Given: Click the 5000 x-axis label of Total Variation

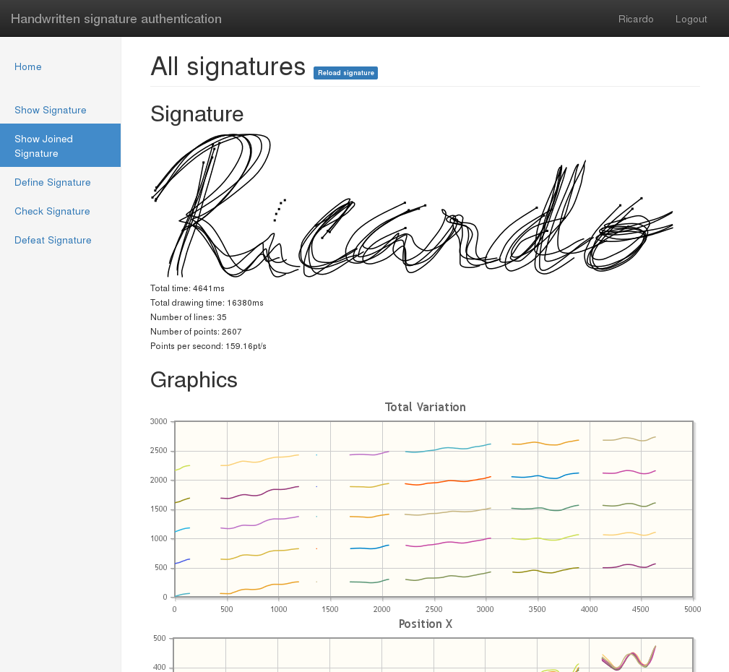Looking at the screenshot, I should 693,609.
